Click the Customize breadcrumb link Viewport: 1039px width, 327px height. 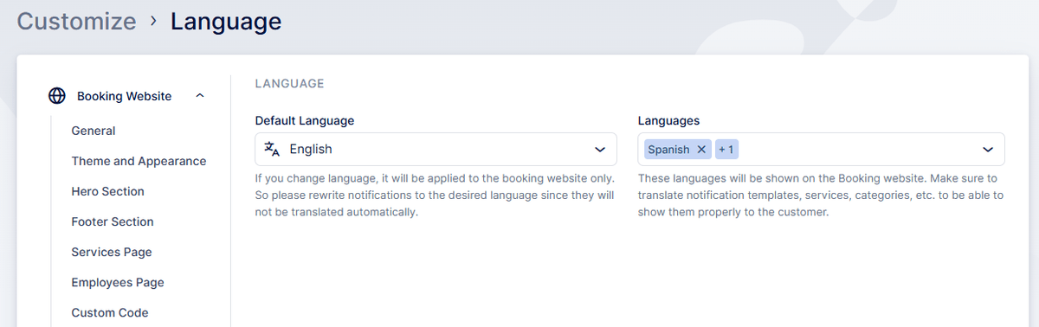[x=76, y=21]
